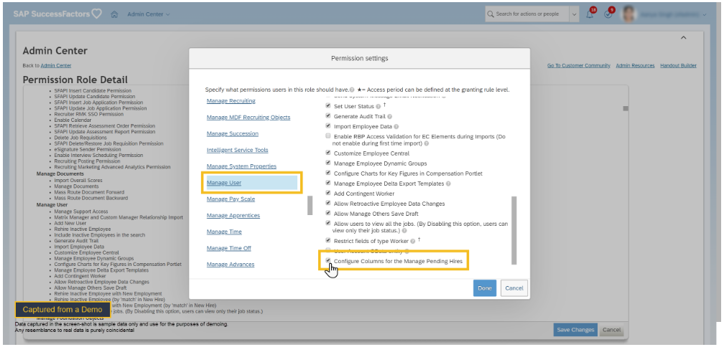
Task: Click help icon after 'only their job status.)'
Action: click(x=404, y=230)
